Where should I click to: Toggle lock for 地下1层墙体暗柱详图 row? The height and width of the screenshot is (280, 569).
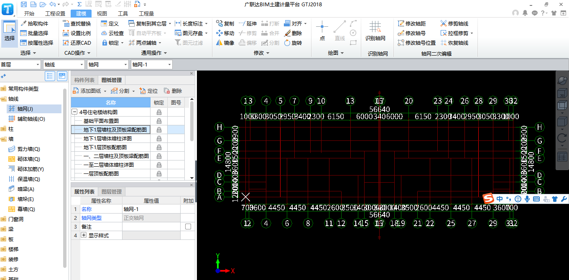click(159, 139)
